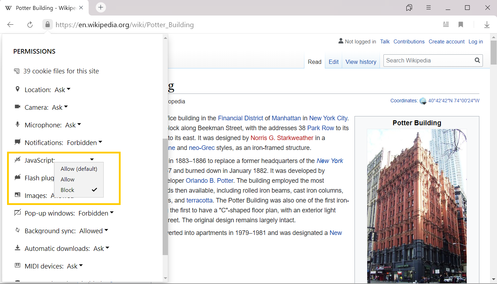This screenshot has height=284, width=497.
Task: Click the coordinates globe icon
Action: pos(423,101)
